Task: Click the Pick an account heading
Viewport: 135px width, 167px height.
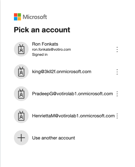Action: click(x=42, y=30)
